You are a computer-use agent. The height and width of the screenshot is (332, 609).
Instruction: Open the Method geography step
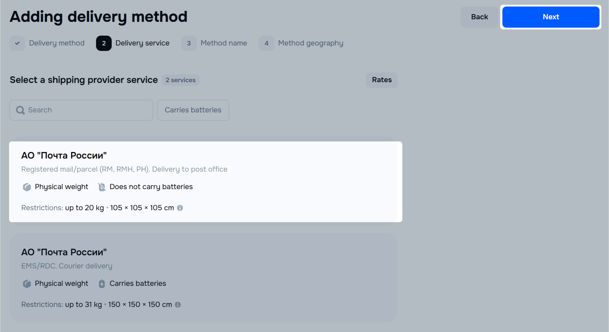[x=310, y=43]
